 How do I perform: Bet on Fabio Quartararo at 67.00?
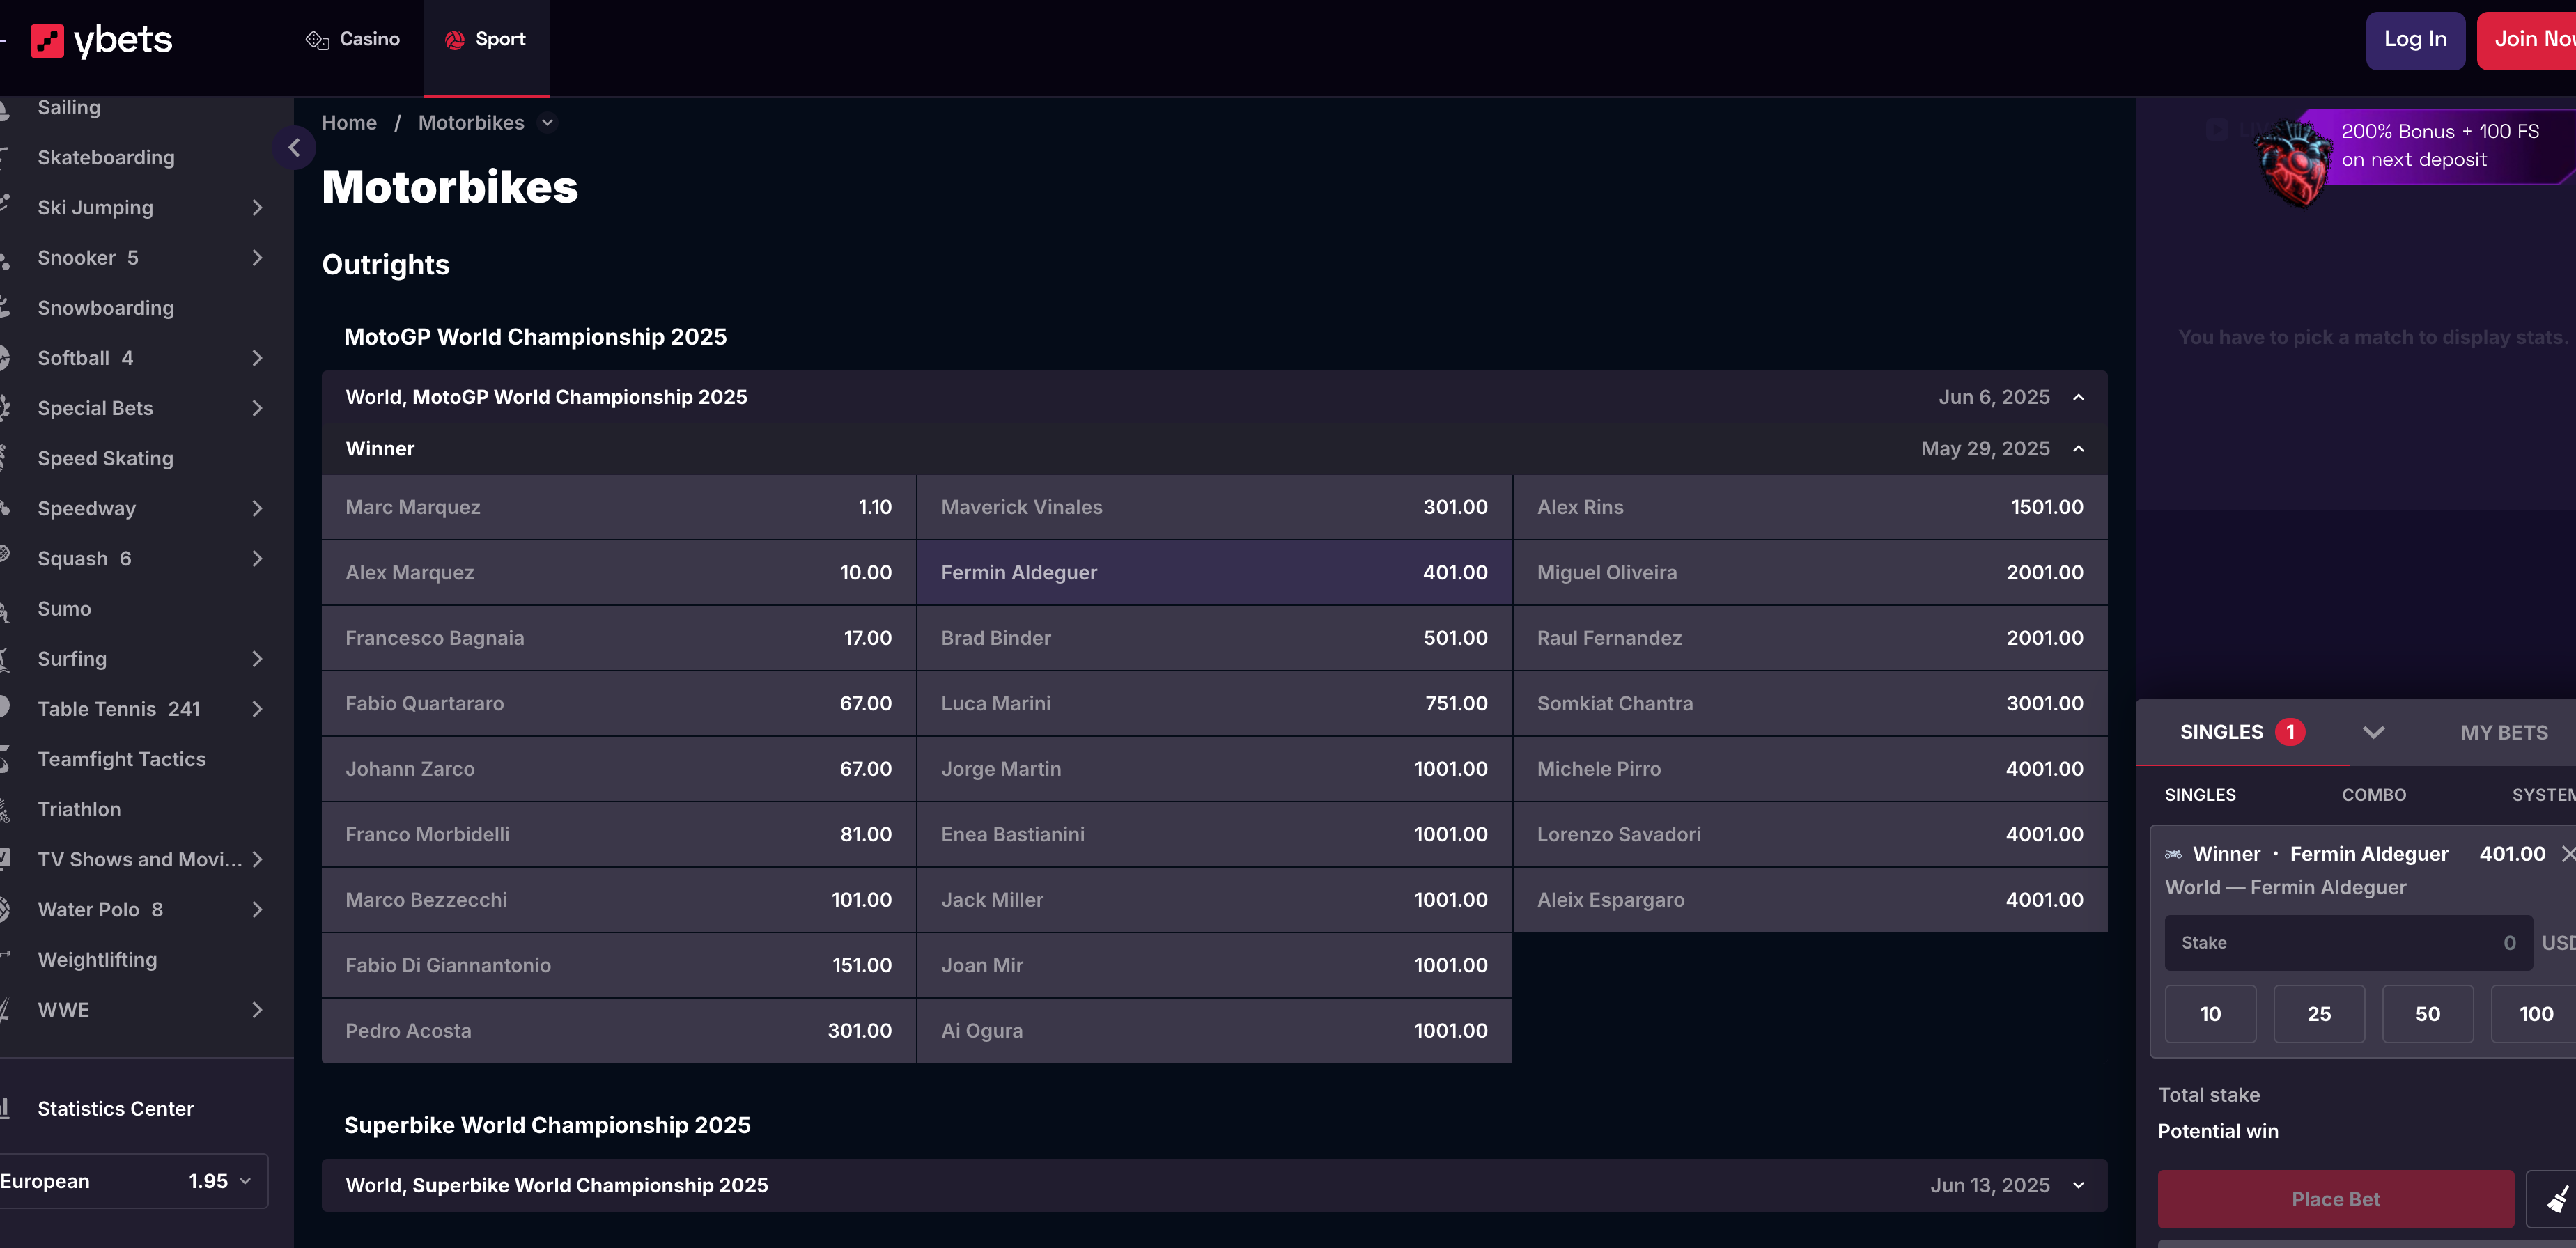618,704
